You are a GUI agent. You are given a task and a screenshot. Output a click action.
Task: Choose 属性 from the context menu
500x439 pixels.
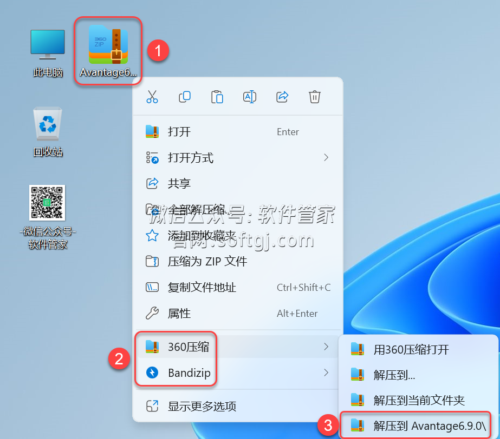point(238,314)
